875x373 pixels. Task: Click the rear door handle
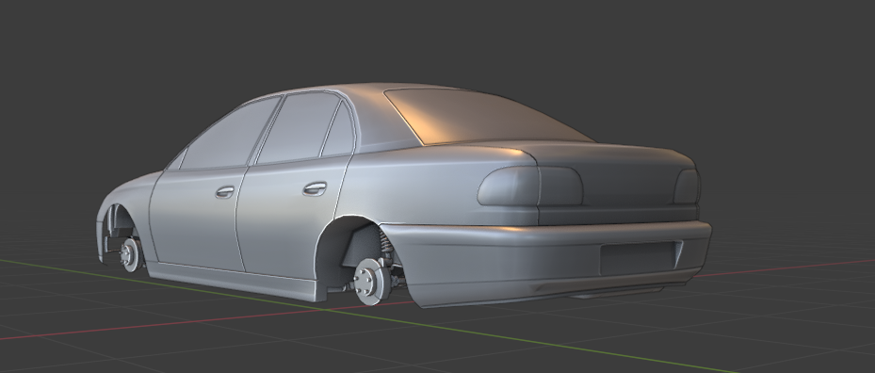315,188
